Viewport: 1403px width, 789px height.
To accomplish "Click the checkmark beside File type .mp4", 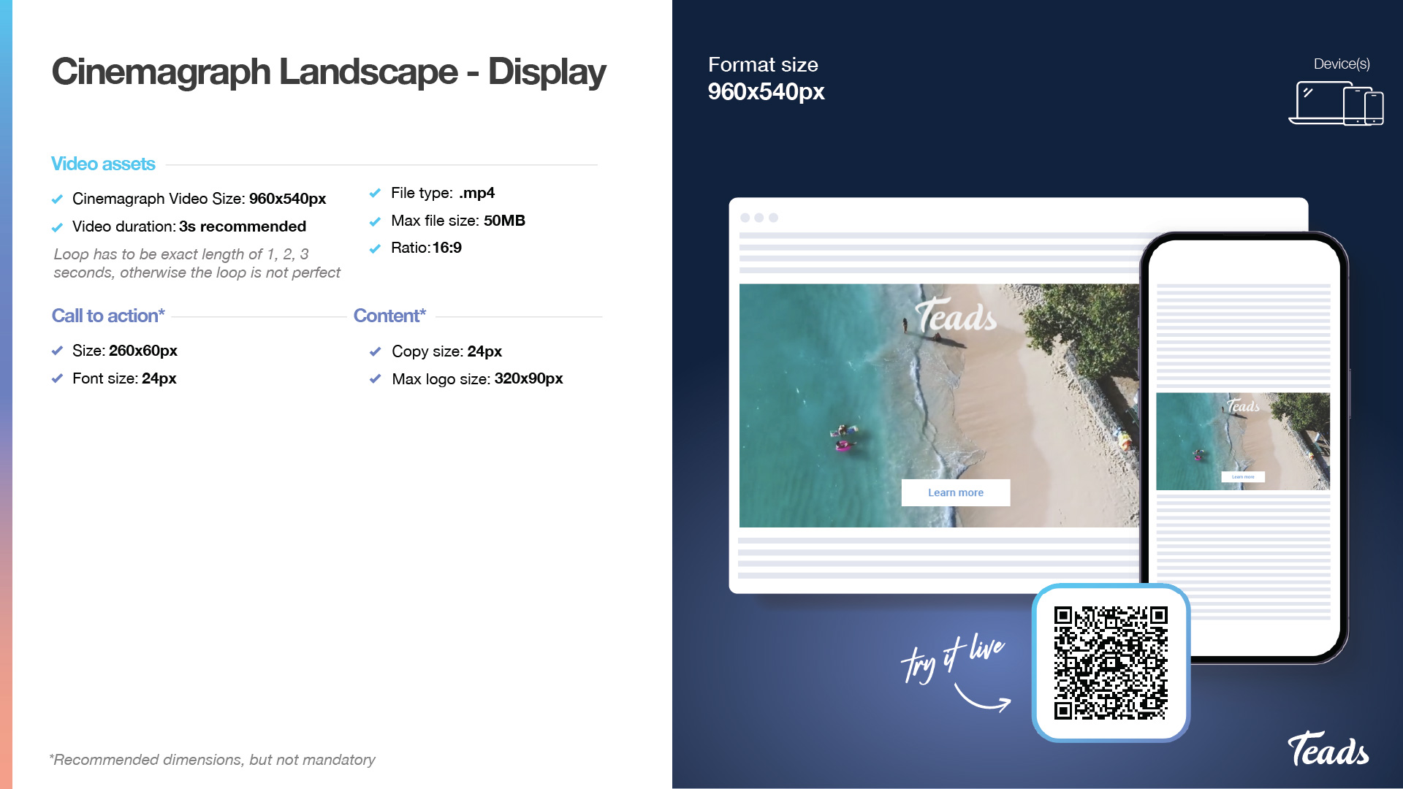I will pyautogui.click(x=375, y=194).
